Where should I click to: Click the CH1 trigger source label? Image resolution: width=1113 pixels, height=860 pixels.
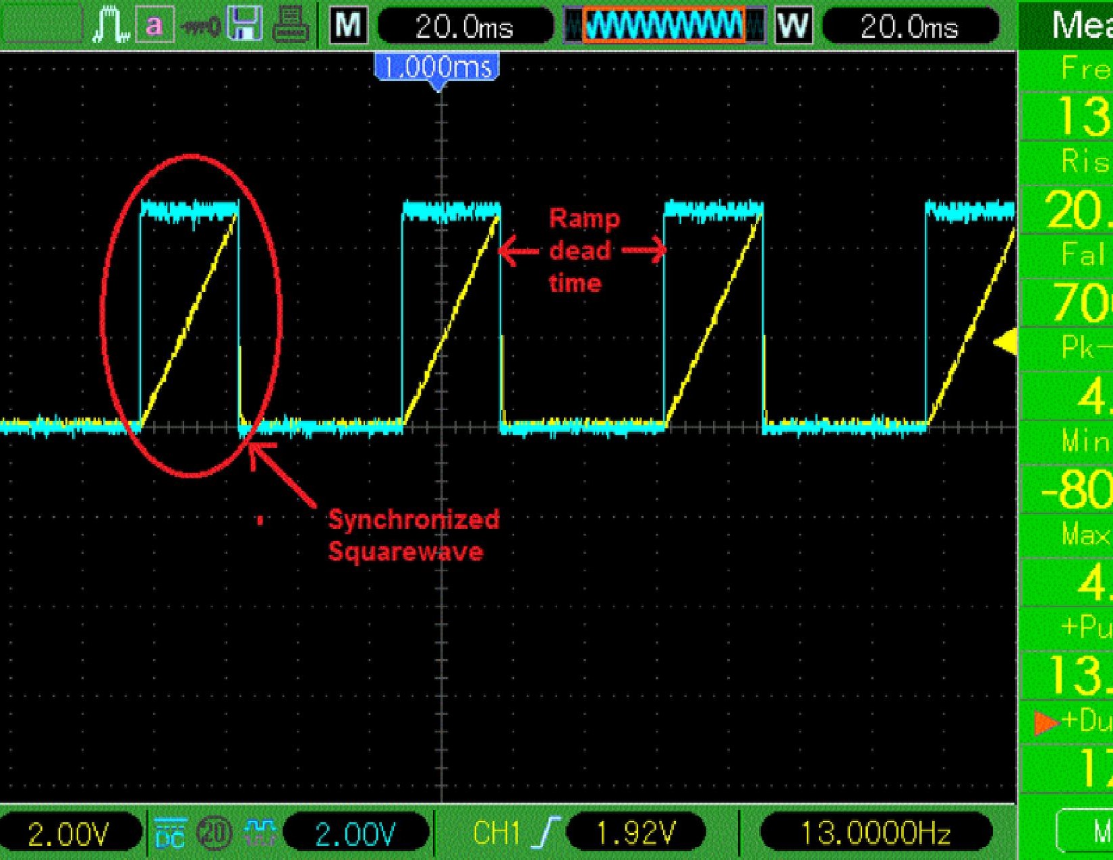tap(496, 834)
